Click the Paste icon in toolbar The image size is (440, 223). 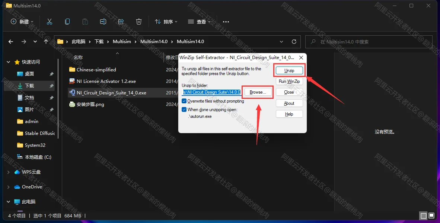85,22
